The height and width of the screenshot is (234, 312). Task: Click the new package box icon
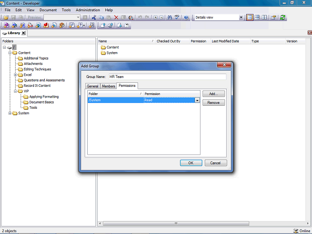click(x=62, y=25)
